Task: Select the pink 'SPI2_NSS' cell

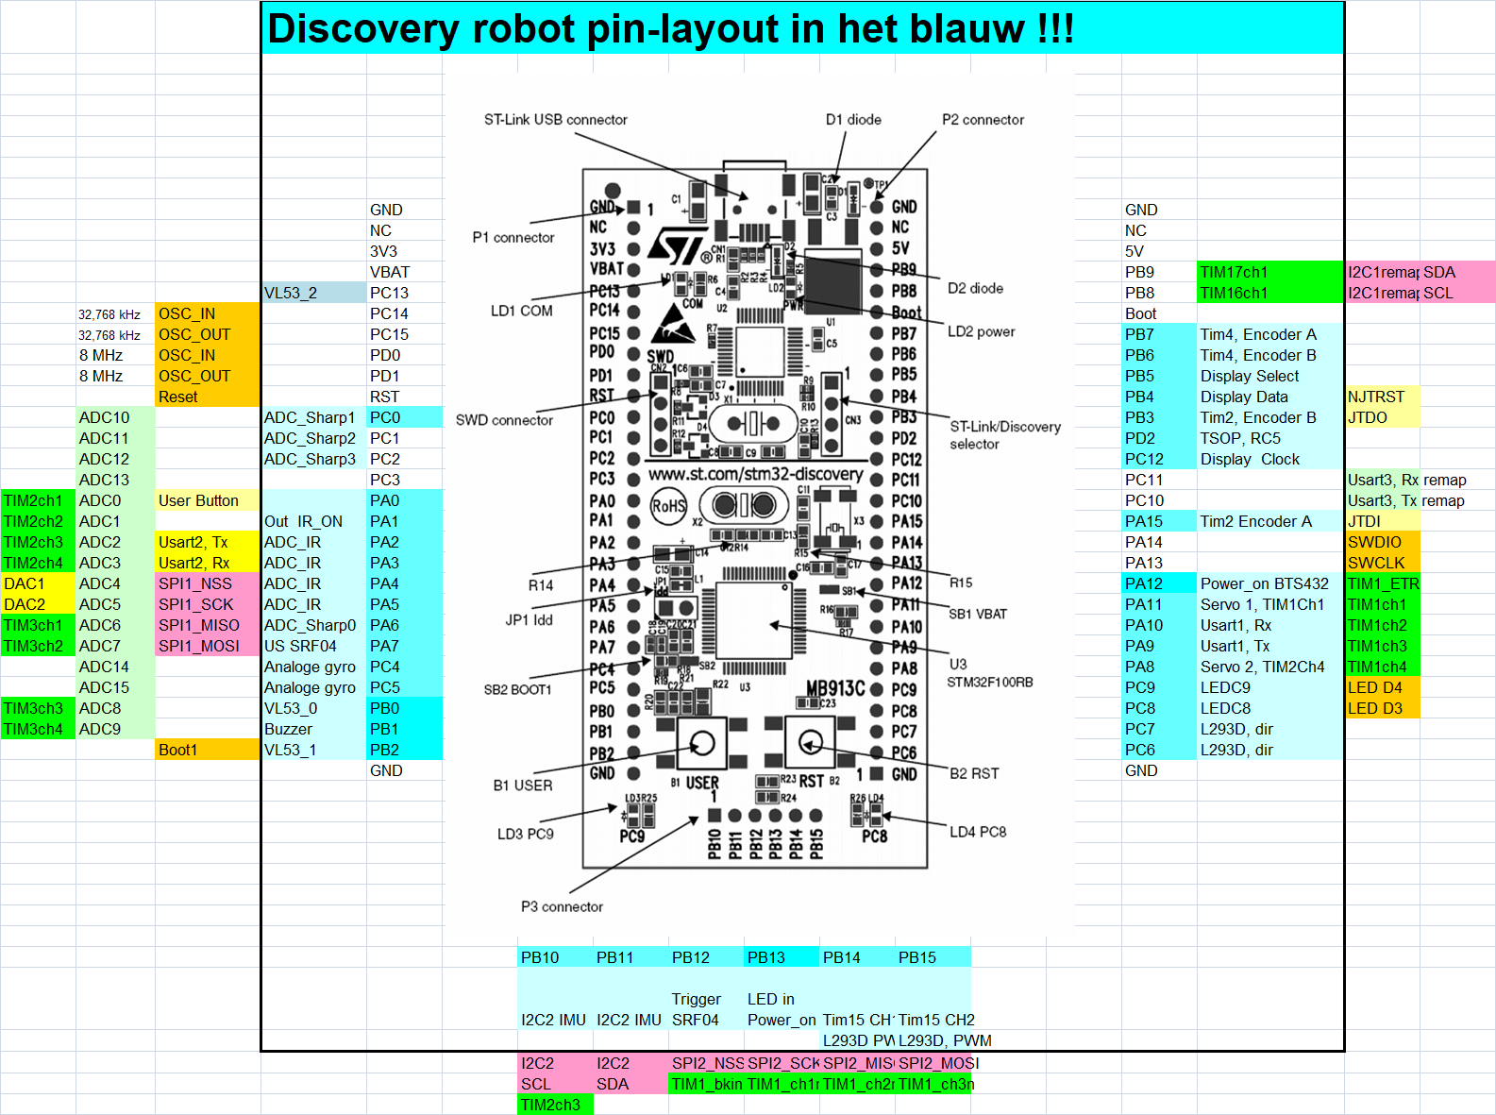Action: point(706,1063)
